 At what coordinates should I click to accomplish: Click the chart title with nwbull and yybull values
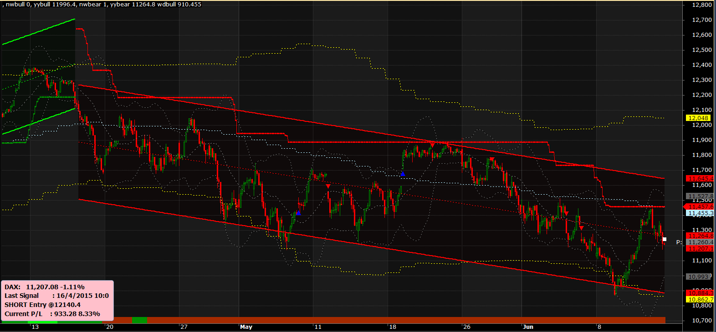coord(102,4)
